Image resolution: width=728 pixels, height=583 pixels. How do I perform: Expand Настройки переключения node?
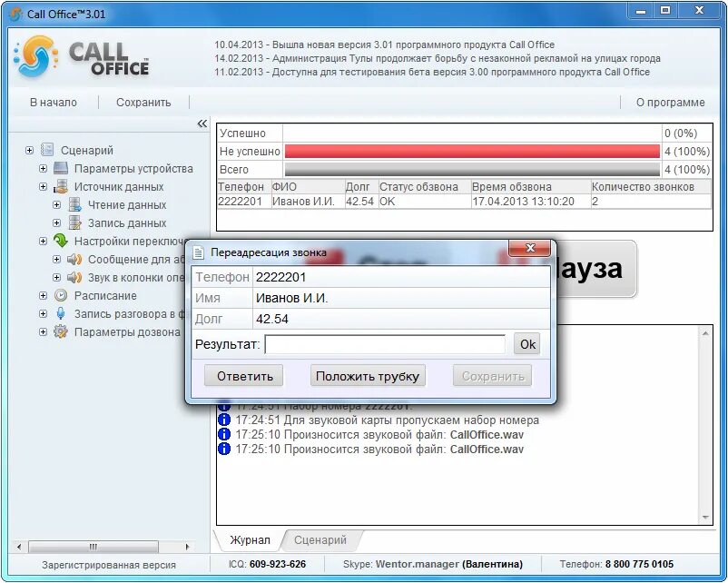tap(44, 241)
